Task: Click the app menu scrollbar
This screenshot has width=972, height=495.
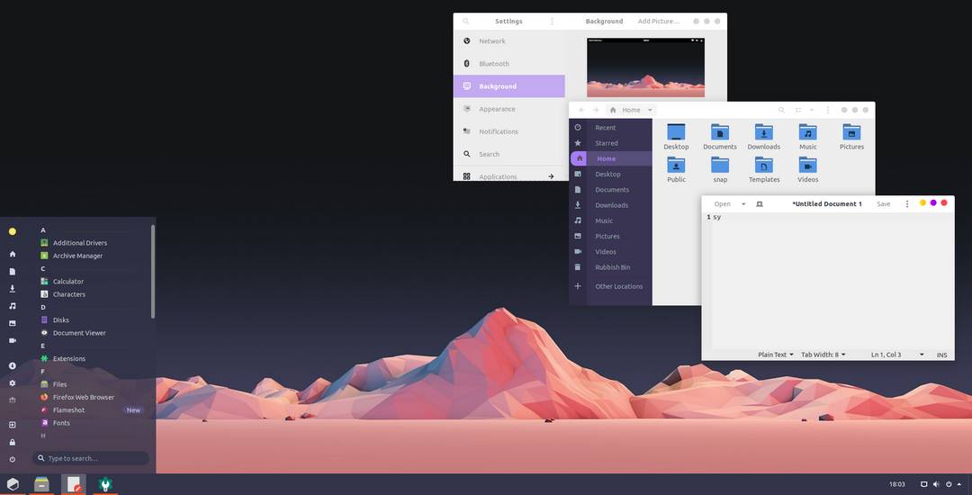Action: pyautogui.click(x=152, y=272)
